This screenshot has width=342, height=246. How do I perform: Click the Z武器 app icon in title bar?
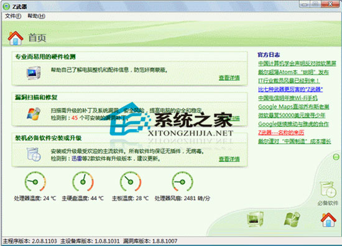(x=7, y=7)
